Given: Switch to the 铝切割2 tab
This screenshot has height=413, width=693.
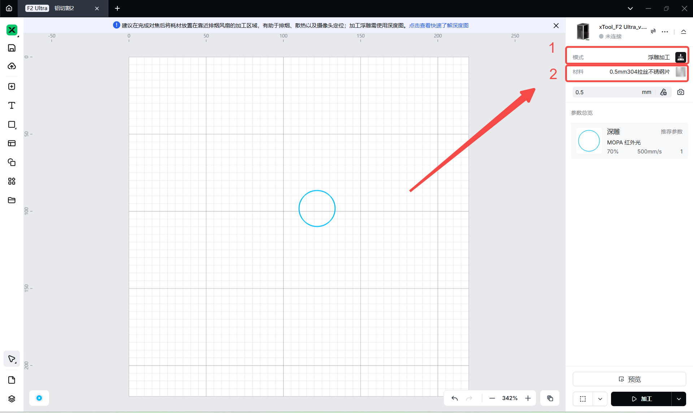Looking at the screenshot, I should coord(64,8).
